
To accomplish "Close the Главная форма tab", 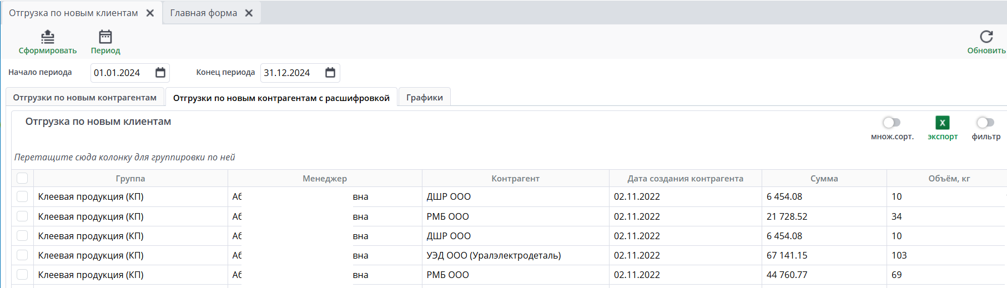I will pyautogui.click(x=249, y=13).
